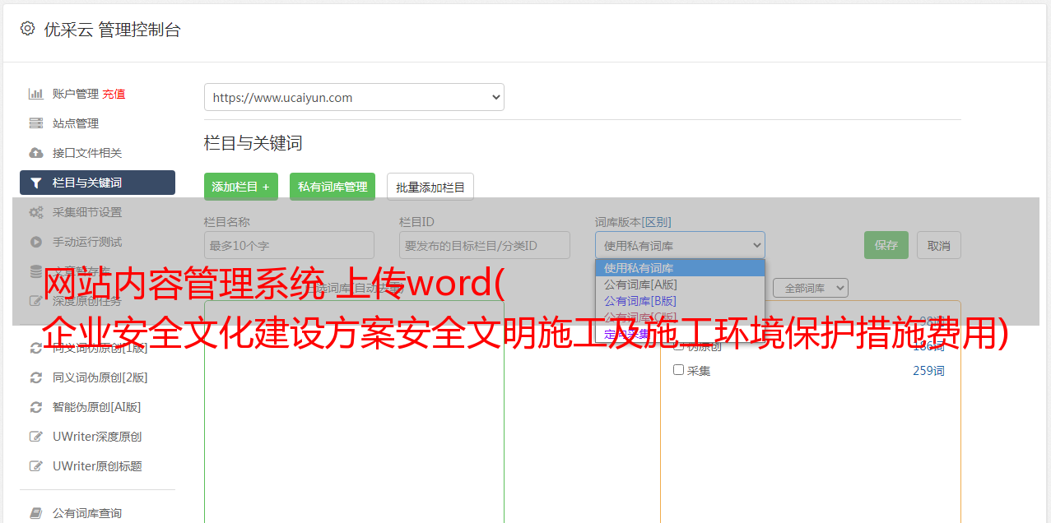1051x523 pixels.
Task: Click the filter funnel icon for 栏目与关键词
Action: point(36,183)
